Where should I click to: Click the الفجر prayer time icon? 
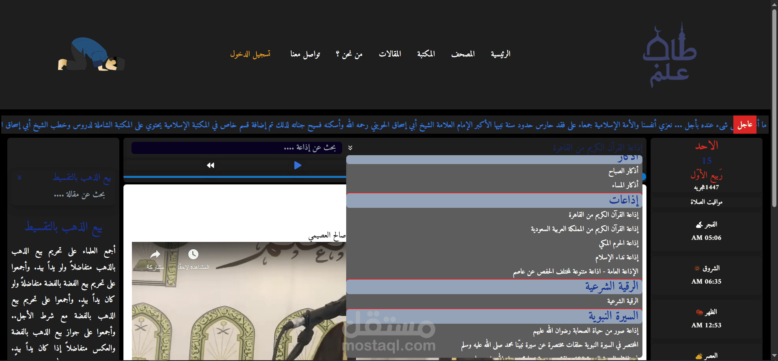pyautogui.click(x=699, y=225)
